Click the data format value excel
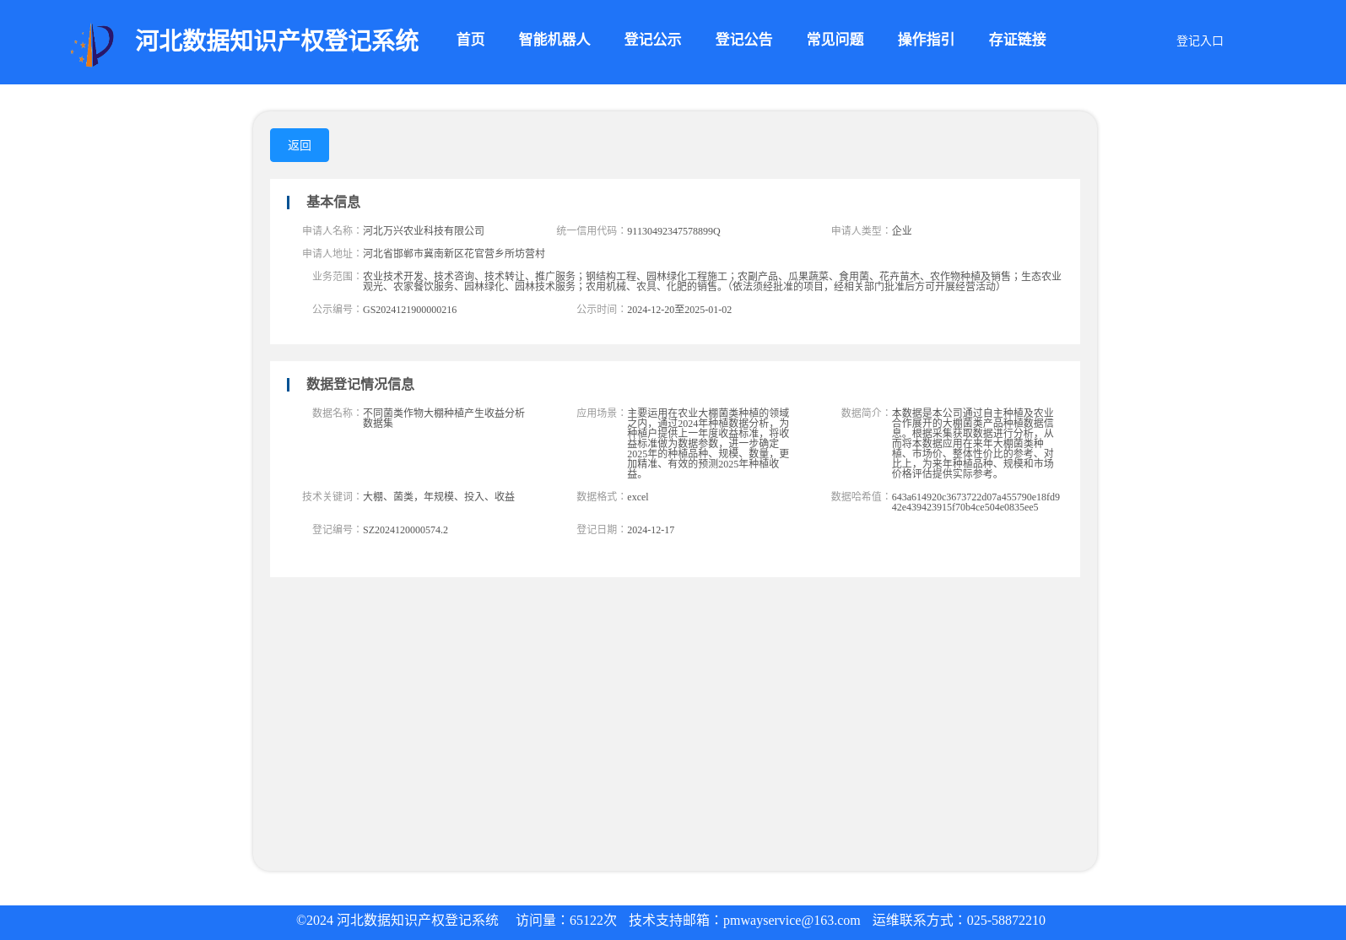Viewport: 1346px width, 940px height. pos(637,497)
